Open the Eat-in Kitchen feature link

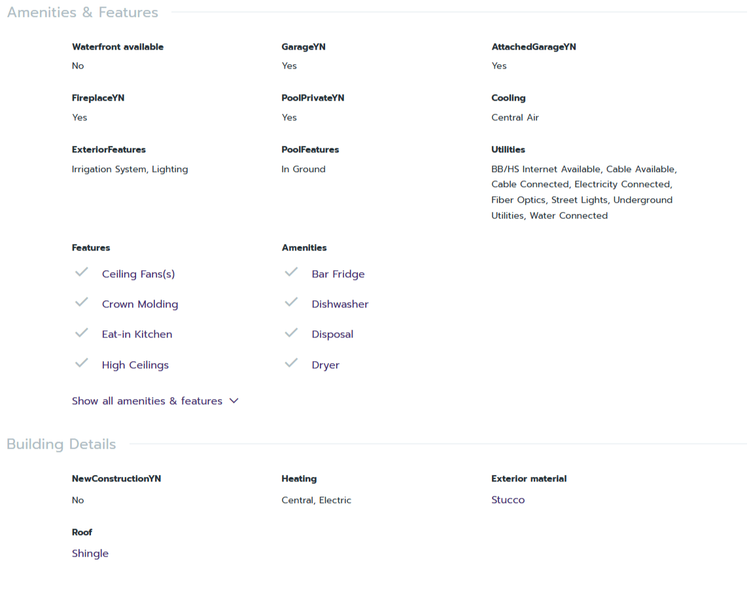click(137, 334)
